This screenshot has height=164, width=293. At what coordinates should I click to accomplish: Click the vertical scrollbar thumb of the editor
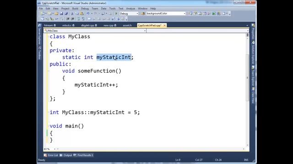[247, 78]
